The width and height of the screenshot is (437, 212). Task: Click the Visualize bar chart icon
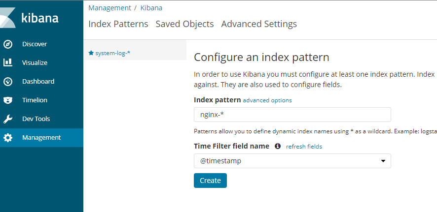tap(8, 63)
